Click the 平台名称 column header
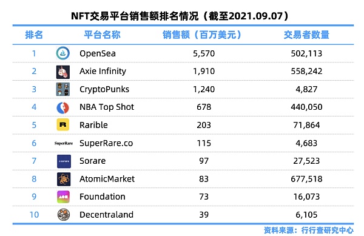364x236 pixels. point(102,35)
